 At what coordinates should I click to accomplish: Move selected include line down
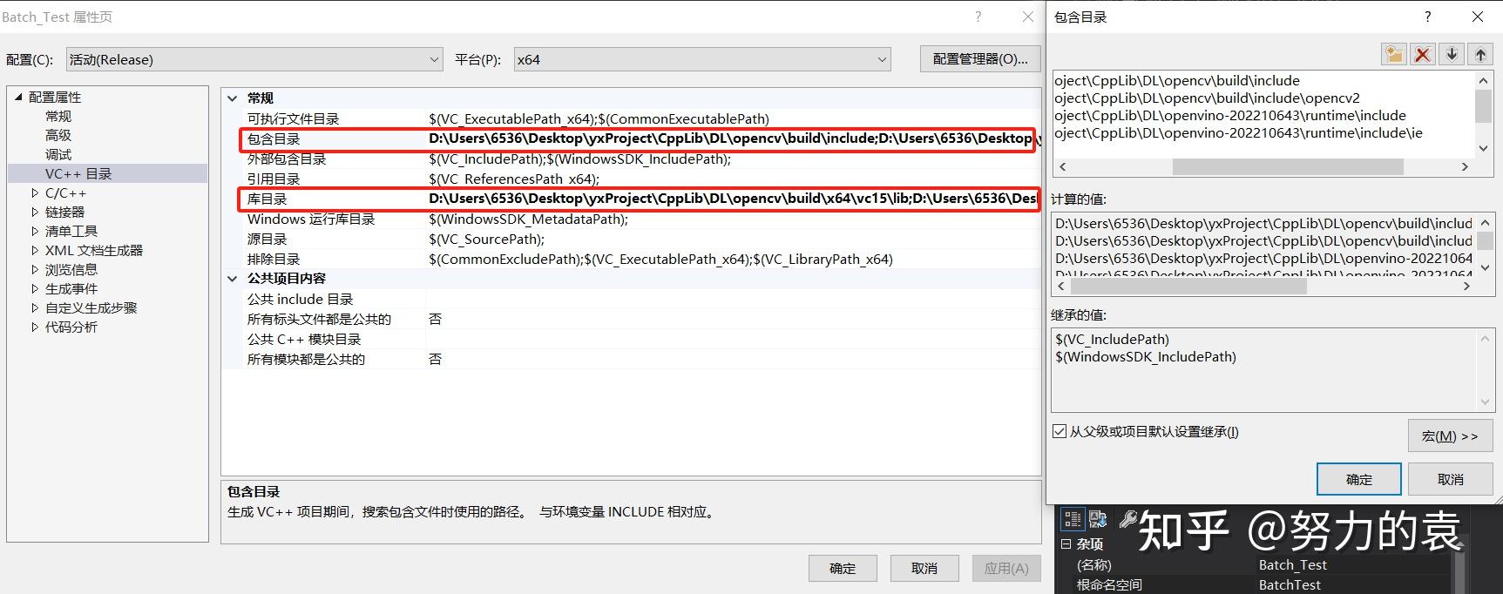tap(1452, 54)
